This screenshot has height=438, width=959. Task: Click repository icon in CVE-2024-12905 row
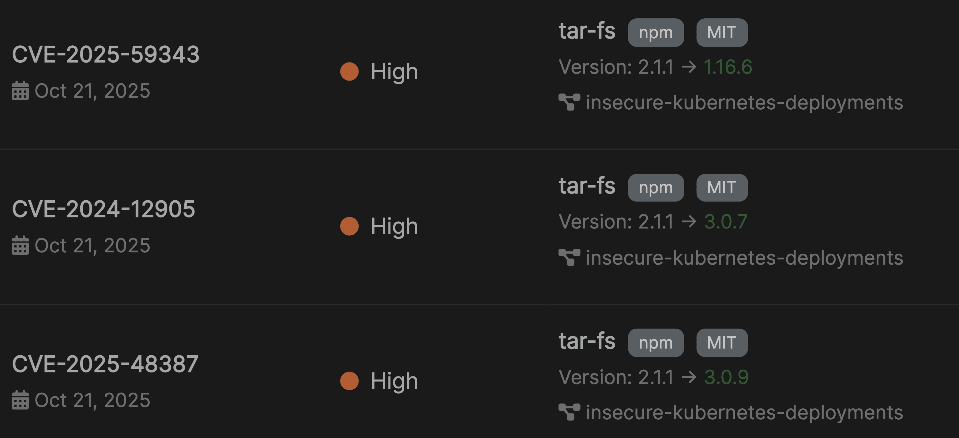point(569,257)
